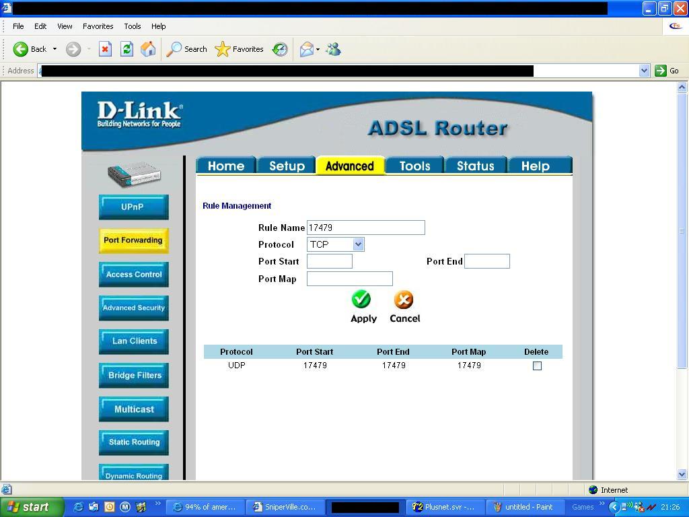Switch to the Setup tab
This screenshot has height=517, width=689.
pos(287,166)
